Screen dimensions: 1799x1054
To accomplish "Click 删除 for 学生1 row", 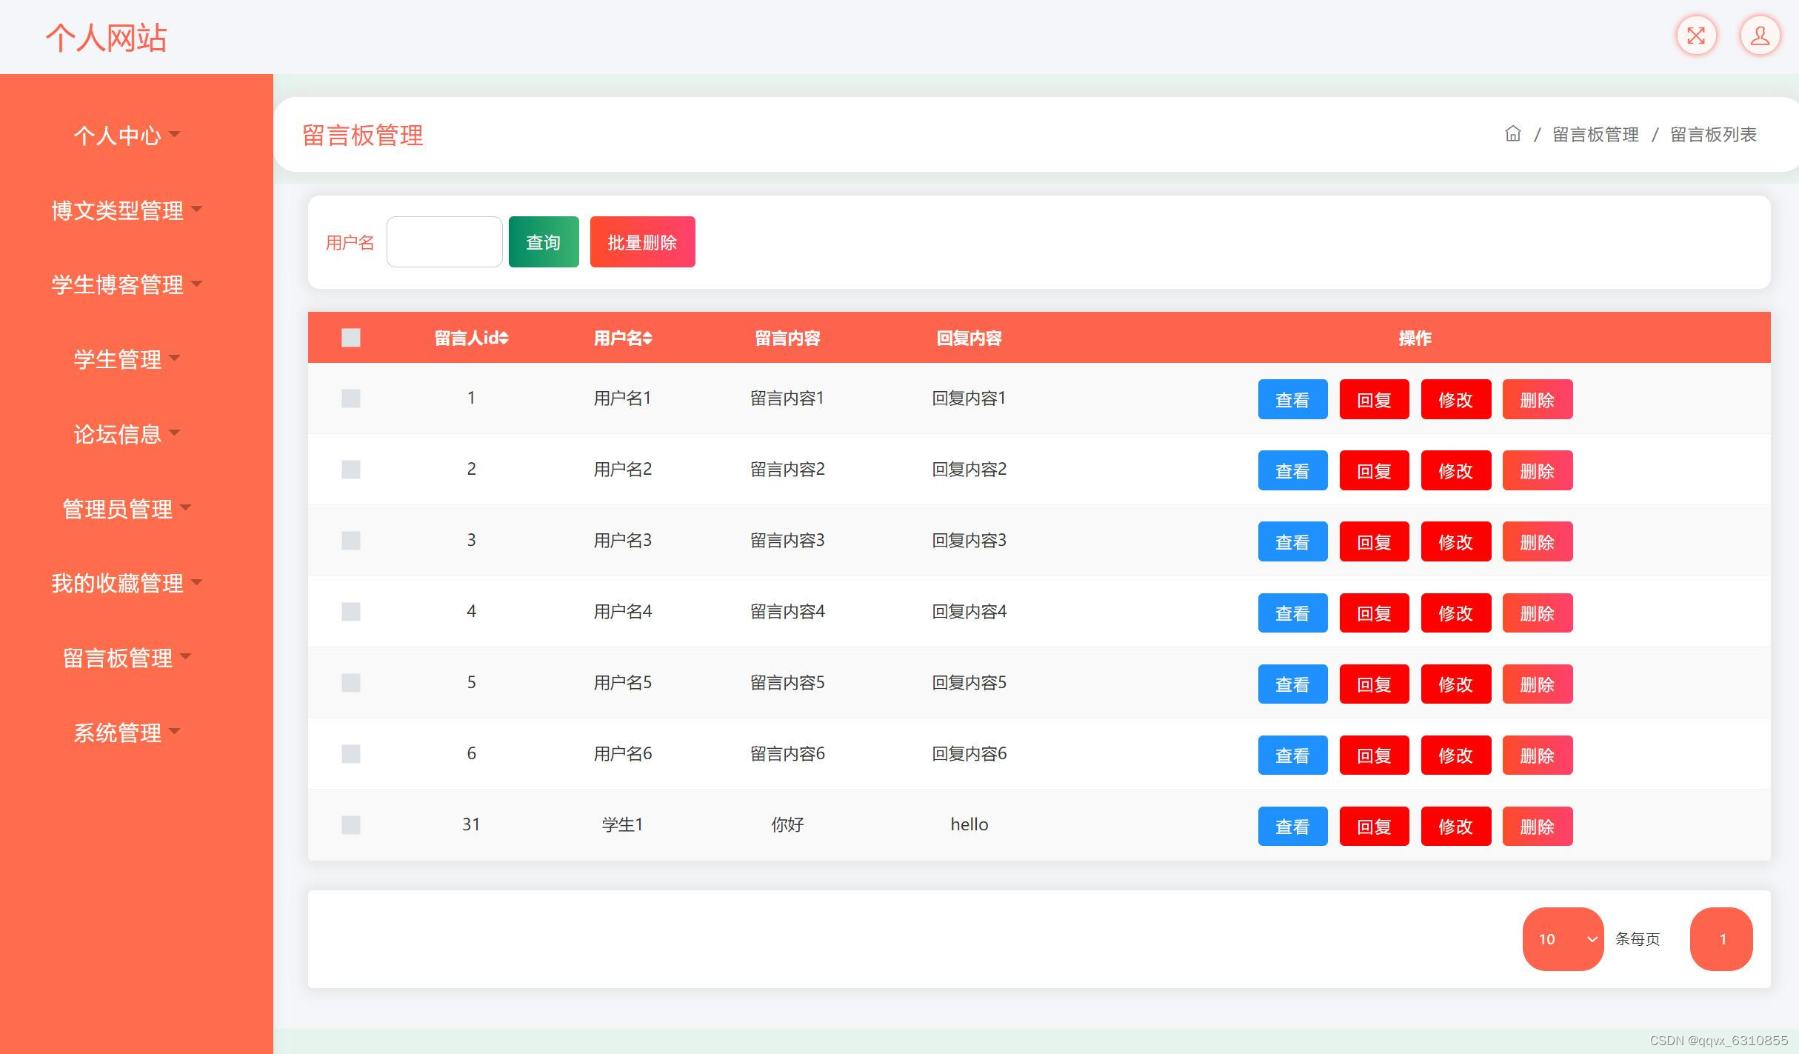I will pos(1537,827).
